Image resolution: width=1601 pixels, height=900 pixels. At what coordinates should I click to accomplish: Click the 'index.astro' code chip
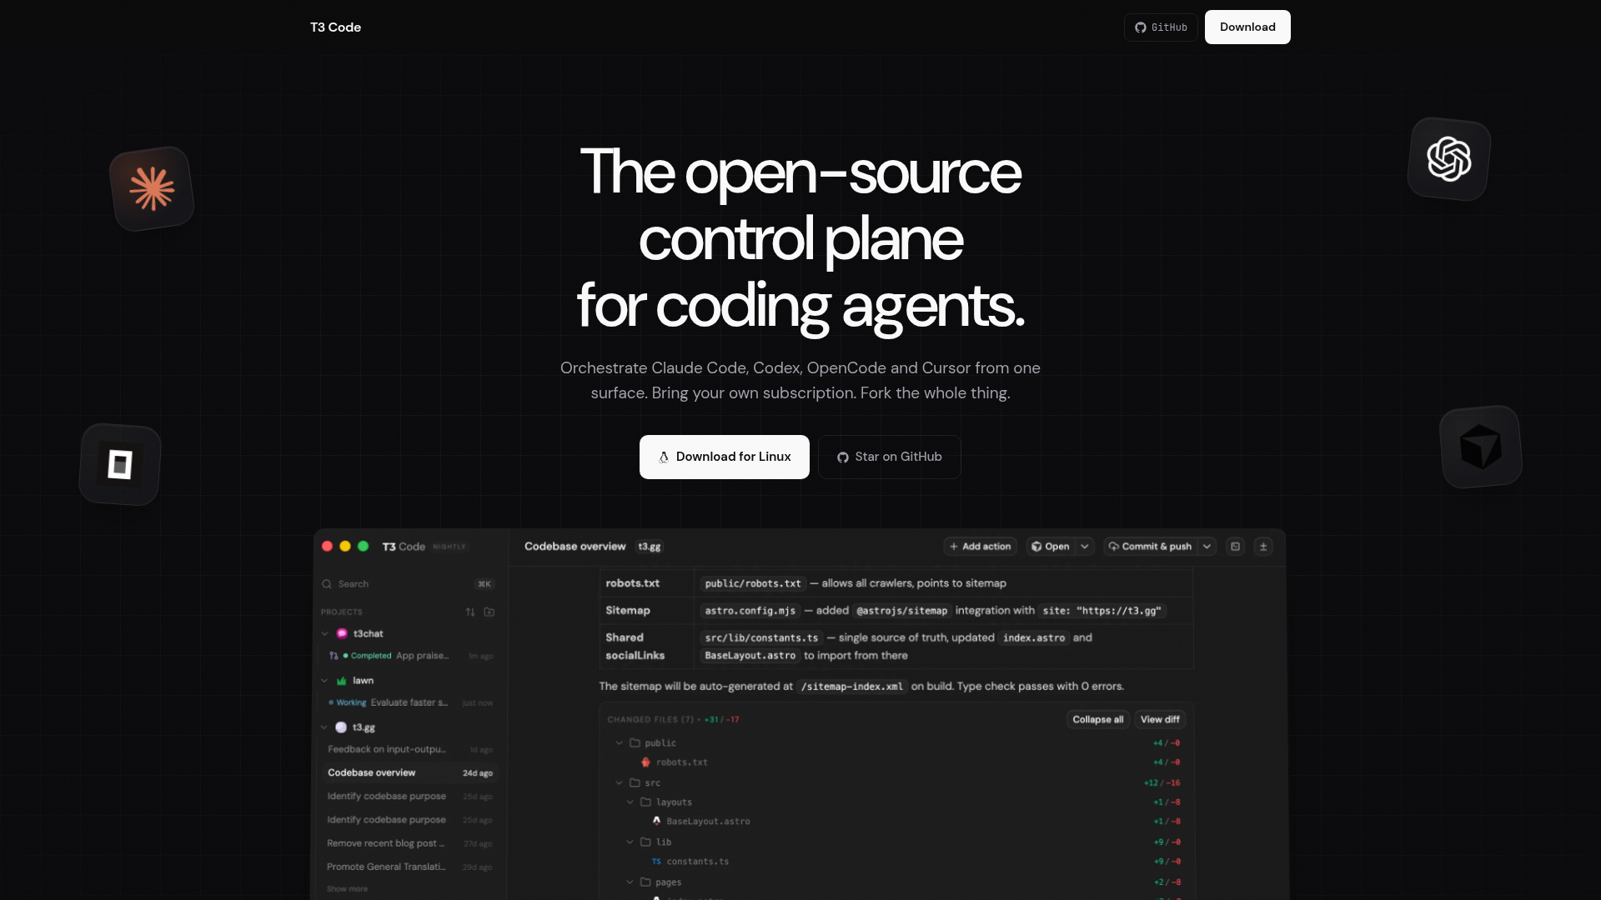(1034, 637)
